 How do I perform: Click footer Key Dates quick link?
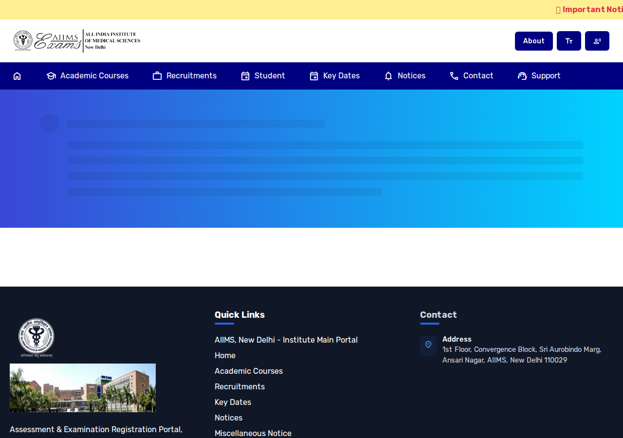tap(233, 402)
